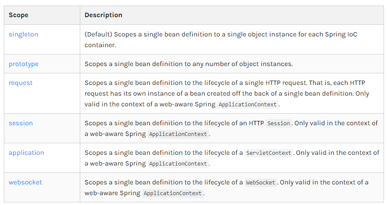Click ApplicationContext code in session row
Screen dimensions: 387x205
click(178, 134)
